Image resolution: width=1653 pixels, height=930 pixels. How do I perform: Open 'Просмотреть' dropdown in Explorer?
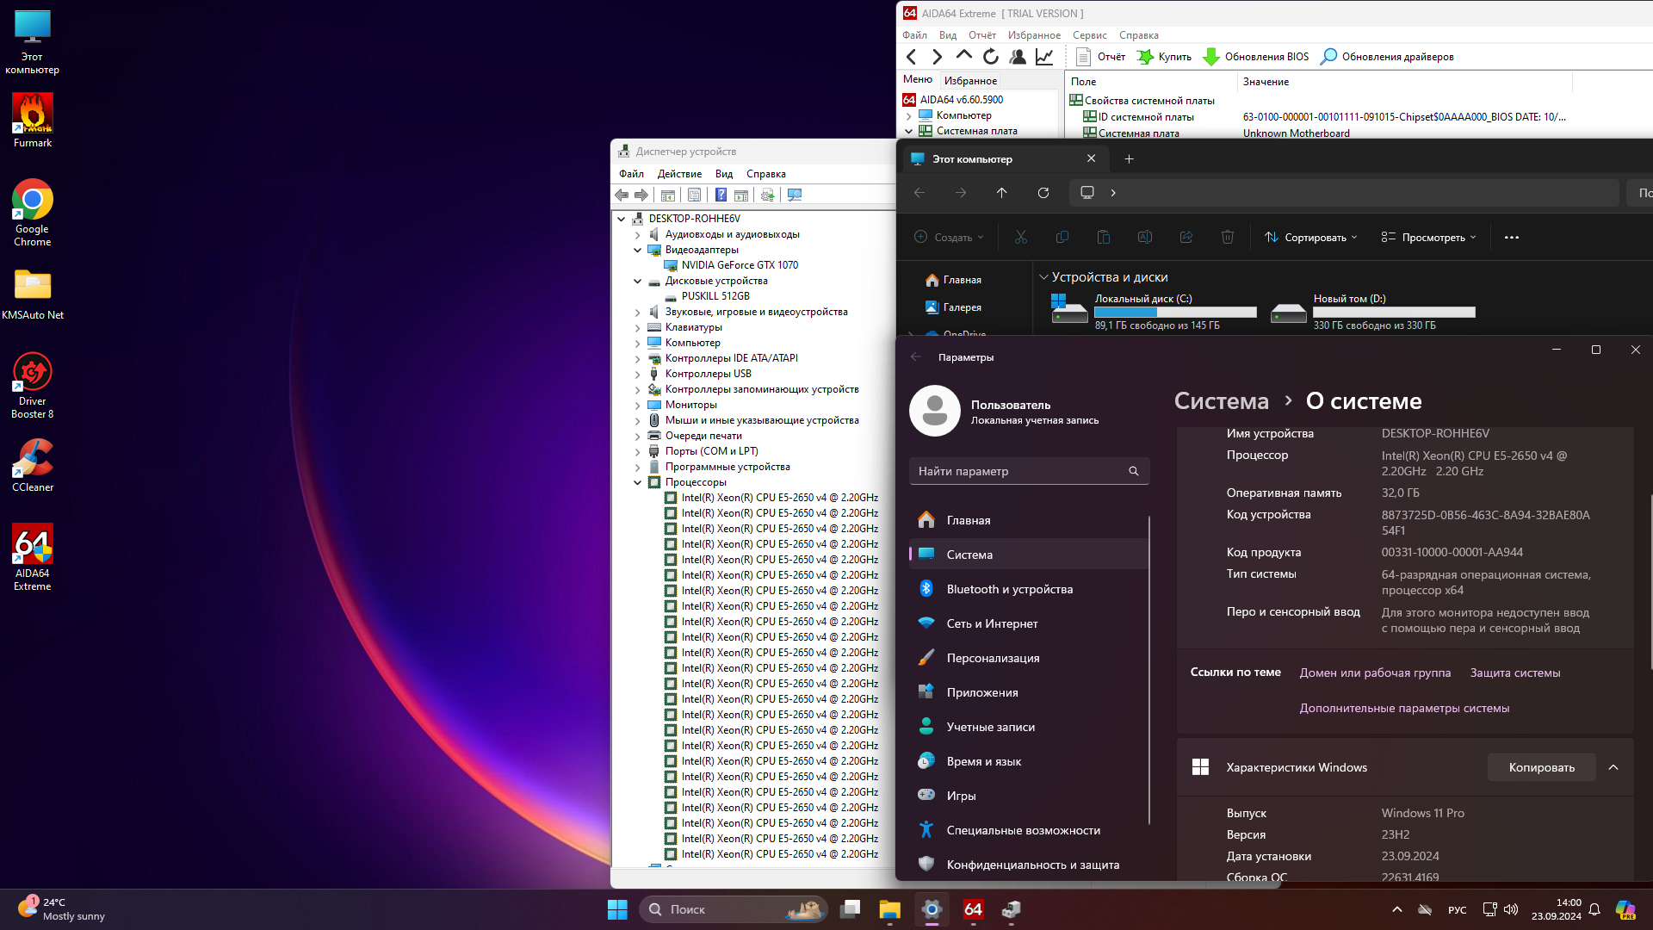click(x=1428, y=237)
